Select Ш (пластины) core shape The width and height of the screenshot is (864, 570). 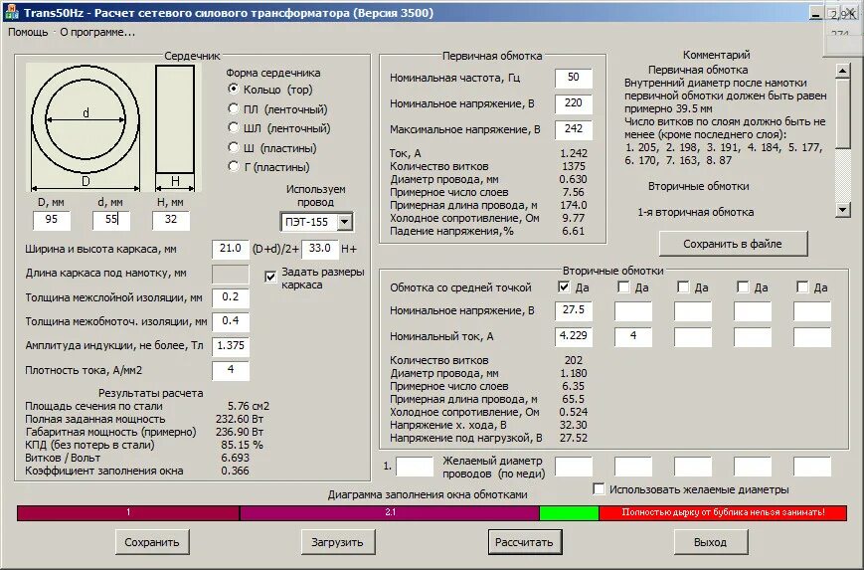click(234, 148)
